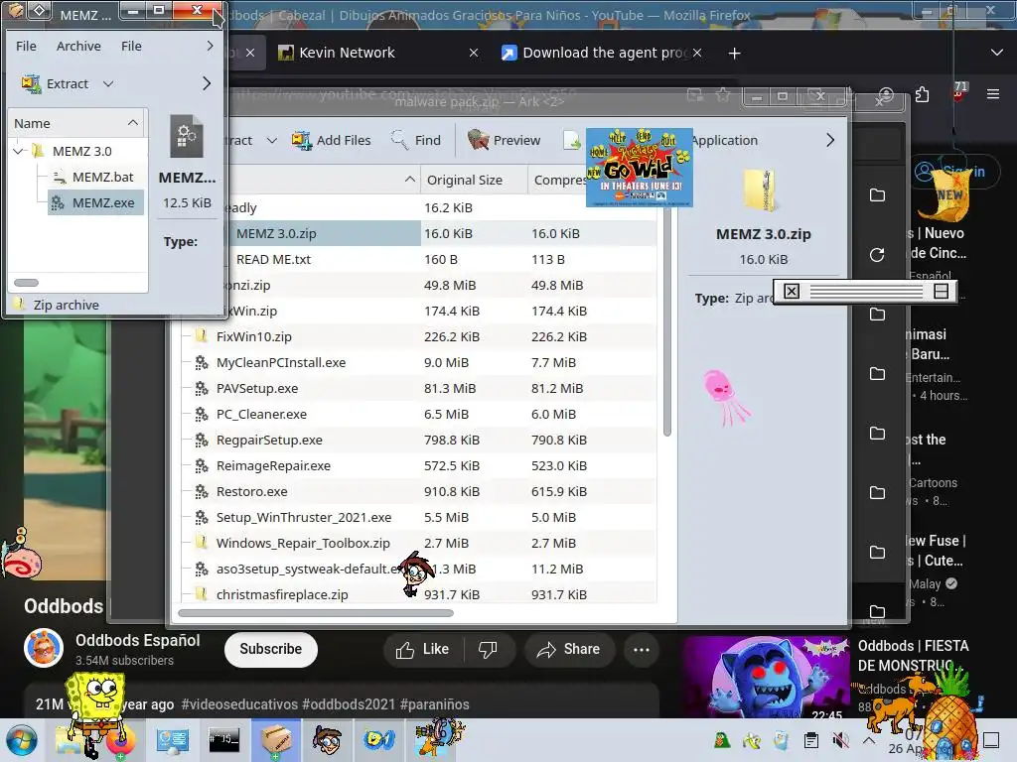Open Firefox extensions puzzle-piece icon
This screenshot has width=1017, height=762.
922,95
